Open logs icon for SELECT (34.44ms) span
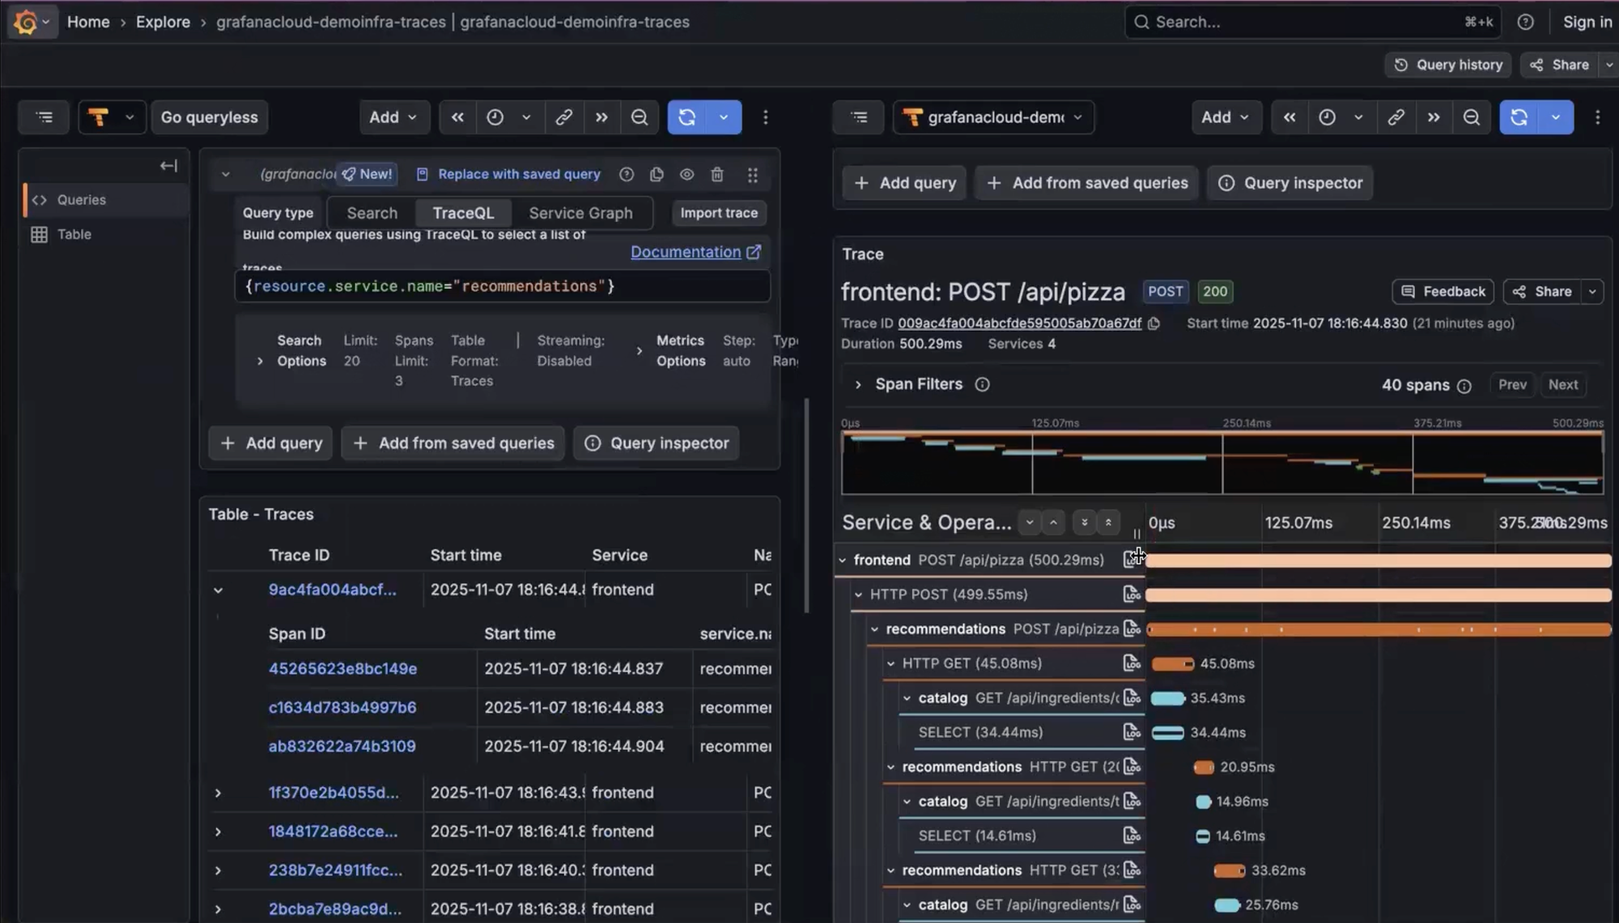This screenshot has height=923, width=1619. point(1131,732)
